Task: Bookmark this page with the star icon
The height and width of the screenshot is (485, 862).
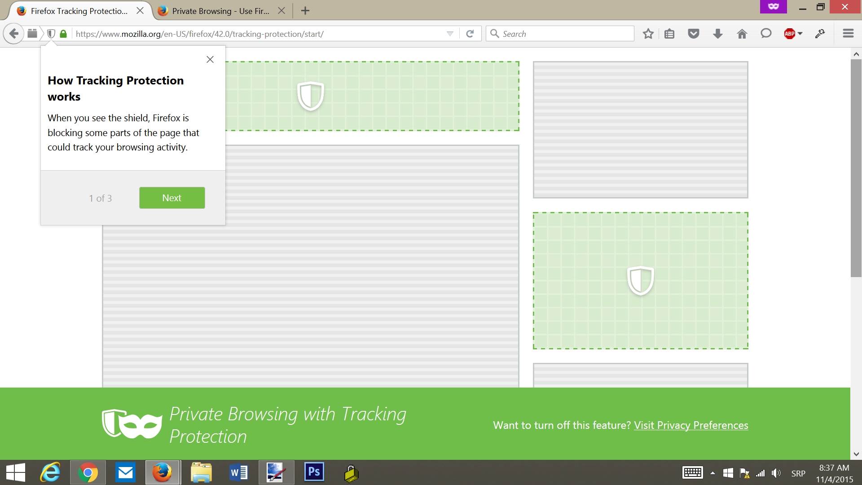Action: [648, 33]
